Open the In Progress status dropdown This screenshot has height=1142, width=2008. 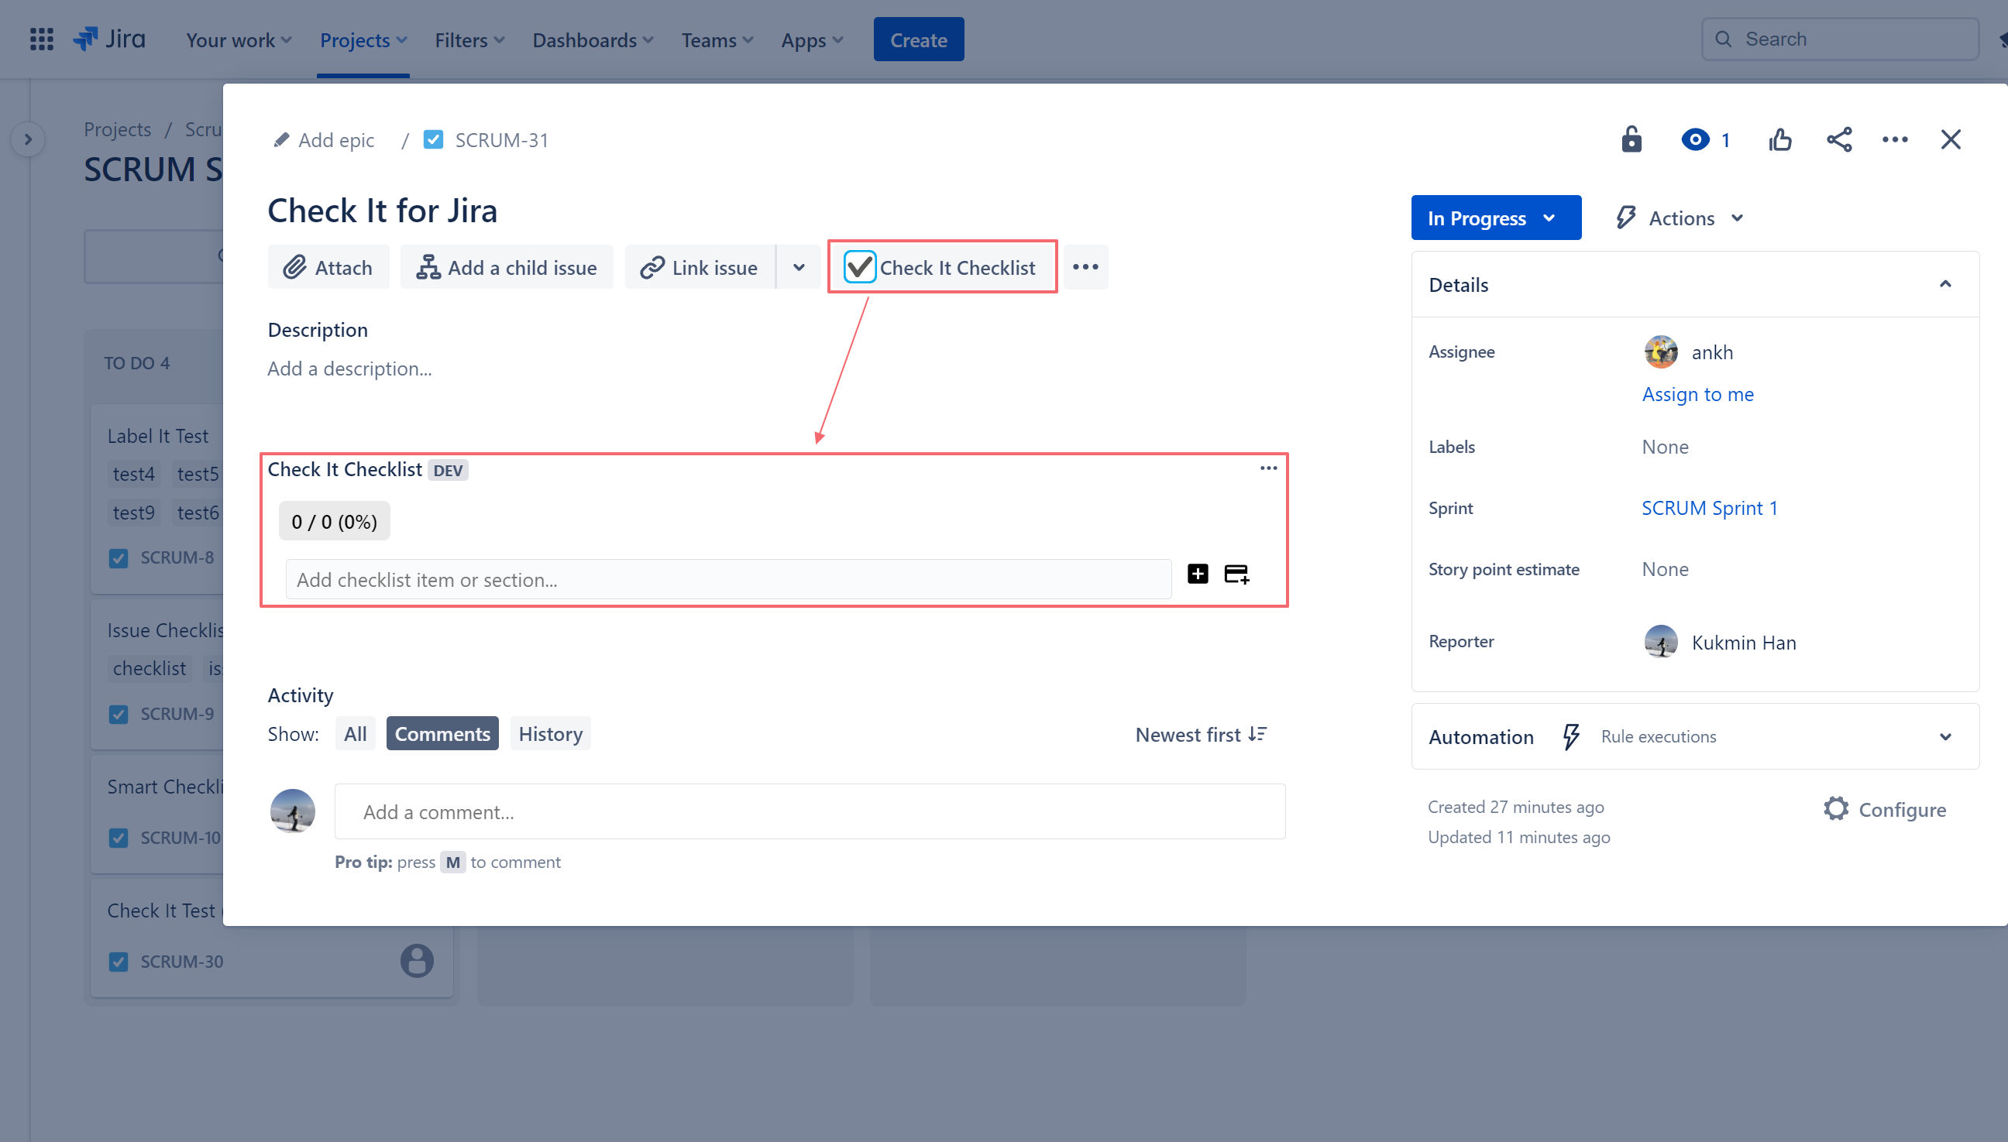click(x=1495, y=218)
